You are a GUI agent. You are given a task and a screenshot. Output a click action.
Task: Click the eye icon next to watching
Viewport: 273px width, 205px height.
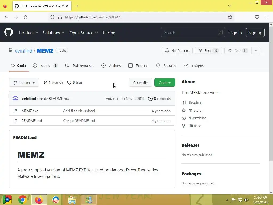click(184, 118)
